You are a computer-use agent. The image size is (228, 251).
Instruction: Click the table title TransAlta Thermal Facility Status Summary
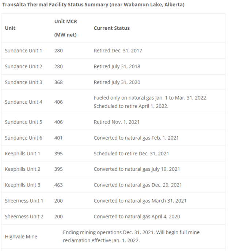[93, 5]
